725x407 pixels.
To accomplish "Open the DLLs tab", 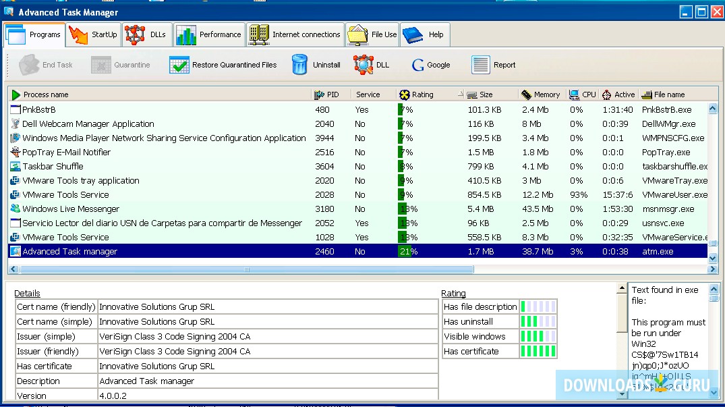I will tap(147, 34).
